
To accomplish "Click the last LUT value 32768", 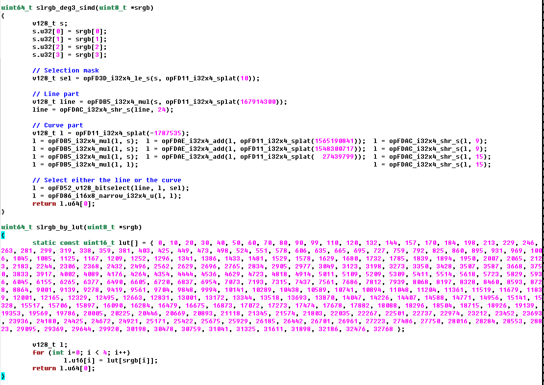I will (x=383, y=329).
